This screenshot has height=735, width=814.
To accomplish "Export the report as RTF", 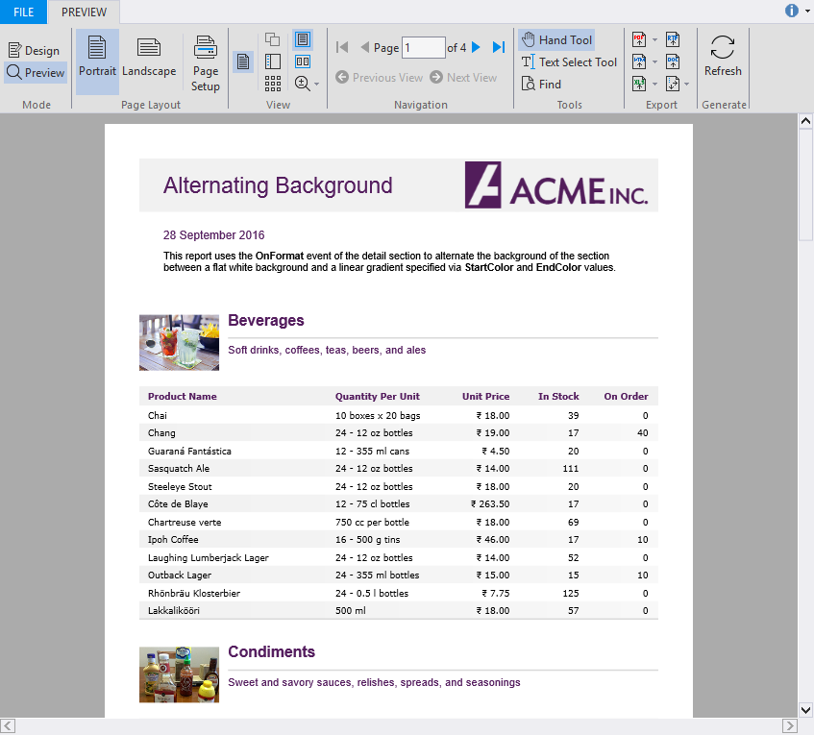I will (x=673, y=39).
